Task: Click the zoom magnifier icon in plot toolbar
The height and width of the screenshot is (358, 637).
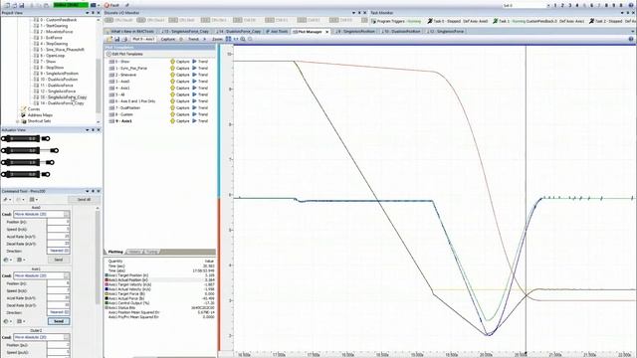Action: point(243,39)
